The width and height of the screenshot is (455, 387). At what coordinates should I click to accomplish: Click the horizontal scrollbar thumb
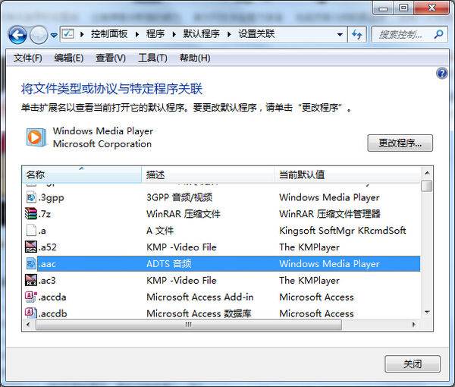click(189, 324)
